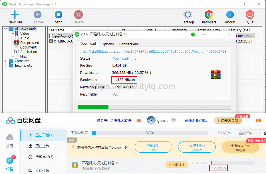Open 传输 transfers in Baidu Netdisk sidebar
Image resolution: width=266 pixels, height=174 pixels.
9,163
